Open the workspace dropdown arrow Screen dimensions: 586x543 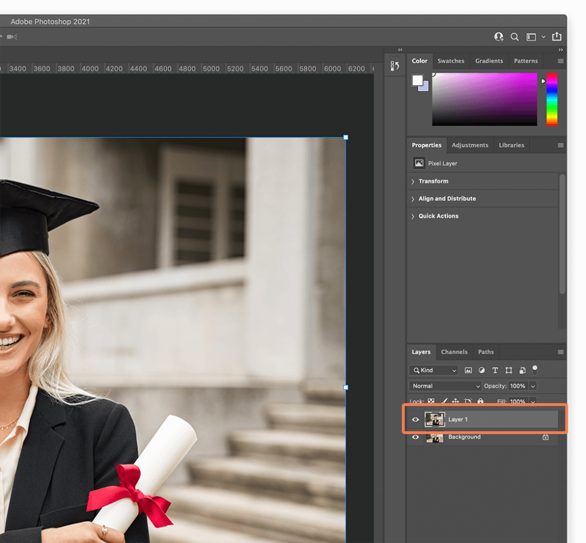tap(544, 37)
